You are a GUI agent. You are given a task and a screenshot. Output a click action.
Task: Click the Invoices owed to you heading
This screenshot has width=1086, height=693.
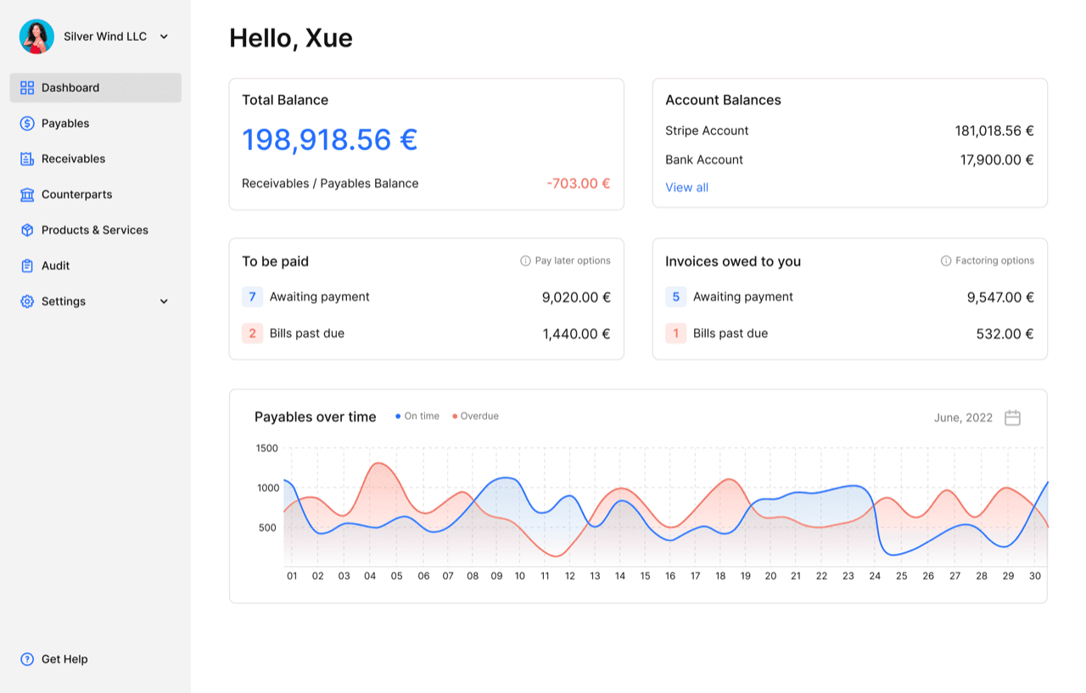(x=733, y=261)
